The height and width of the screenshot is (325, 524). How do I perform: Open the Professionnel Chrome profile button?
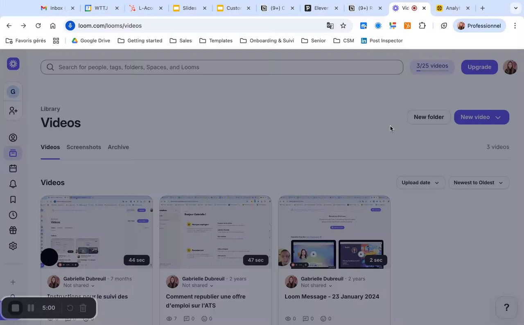[x=479, y=26]
